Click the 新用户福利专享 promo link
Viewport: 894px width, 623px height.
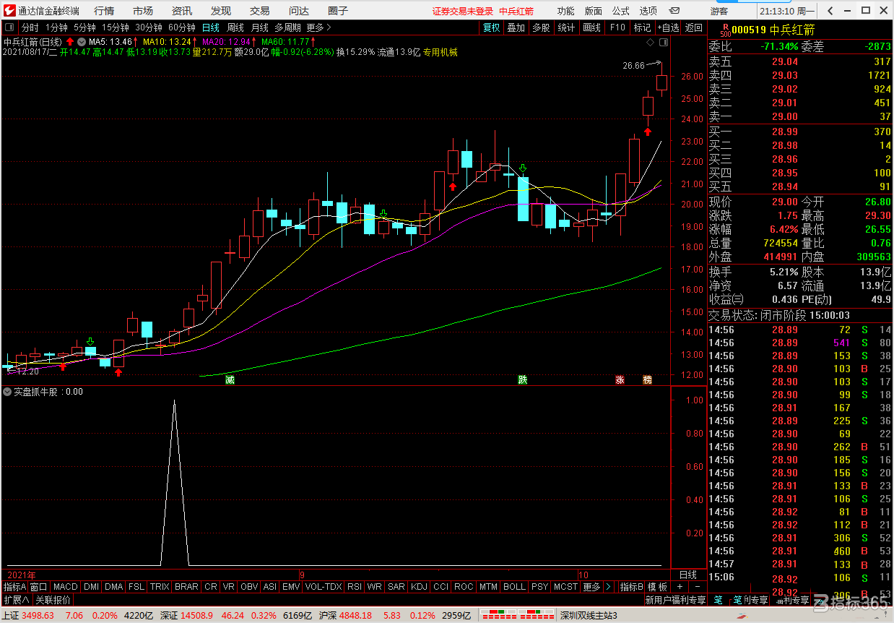[x=675, y=600]
